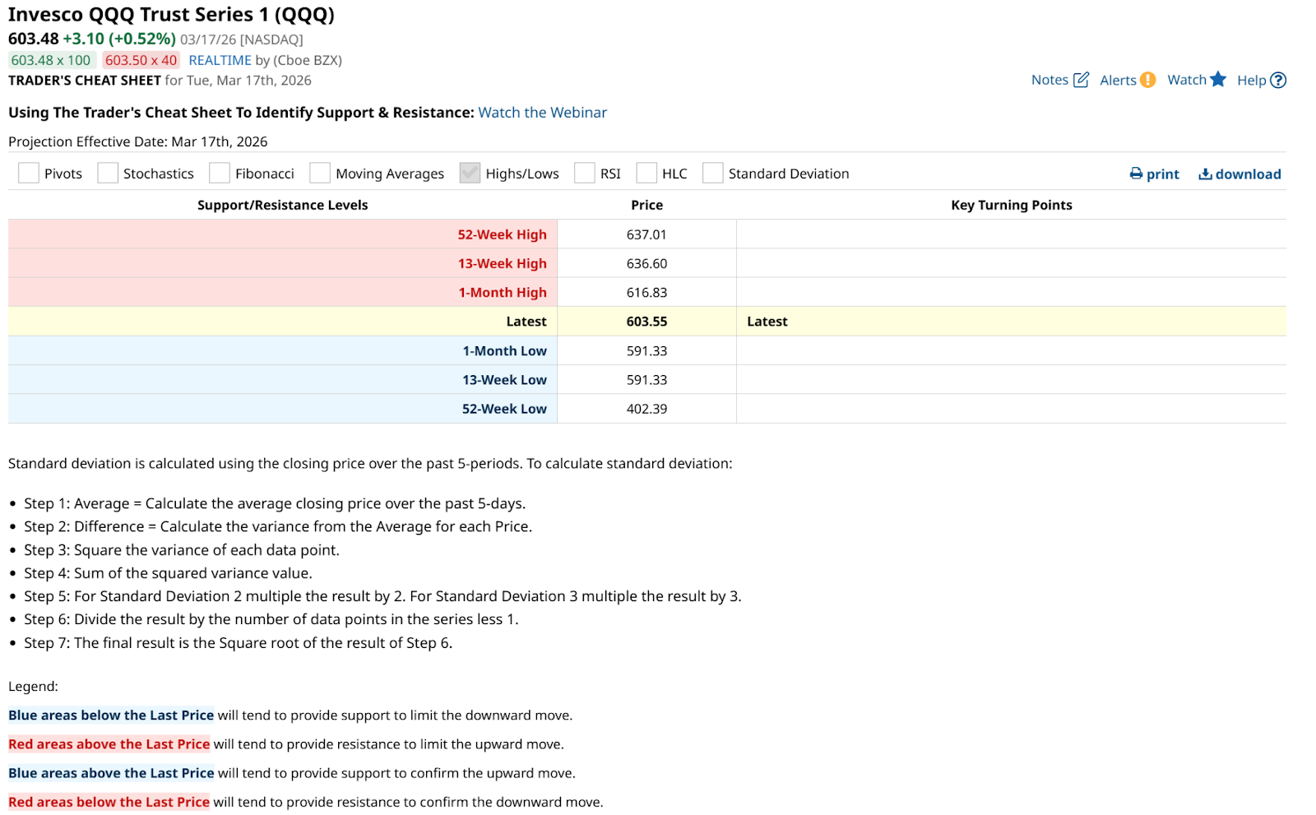Turn on the HLC checkbox

tap(646, 173)
